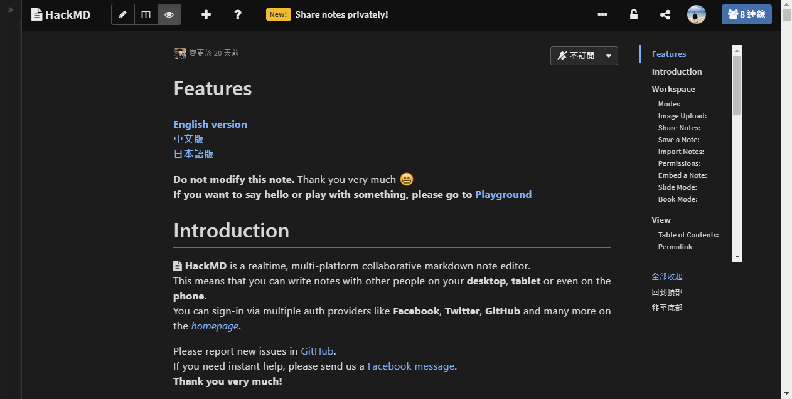Click the permission unlock icon
Viewport: 792px width, 399px height.
634,14
